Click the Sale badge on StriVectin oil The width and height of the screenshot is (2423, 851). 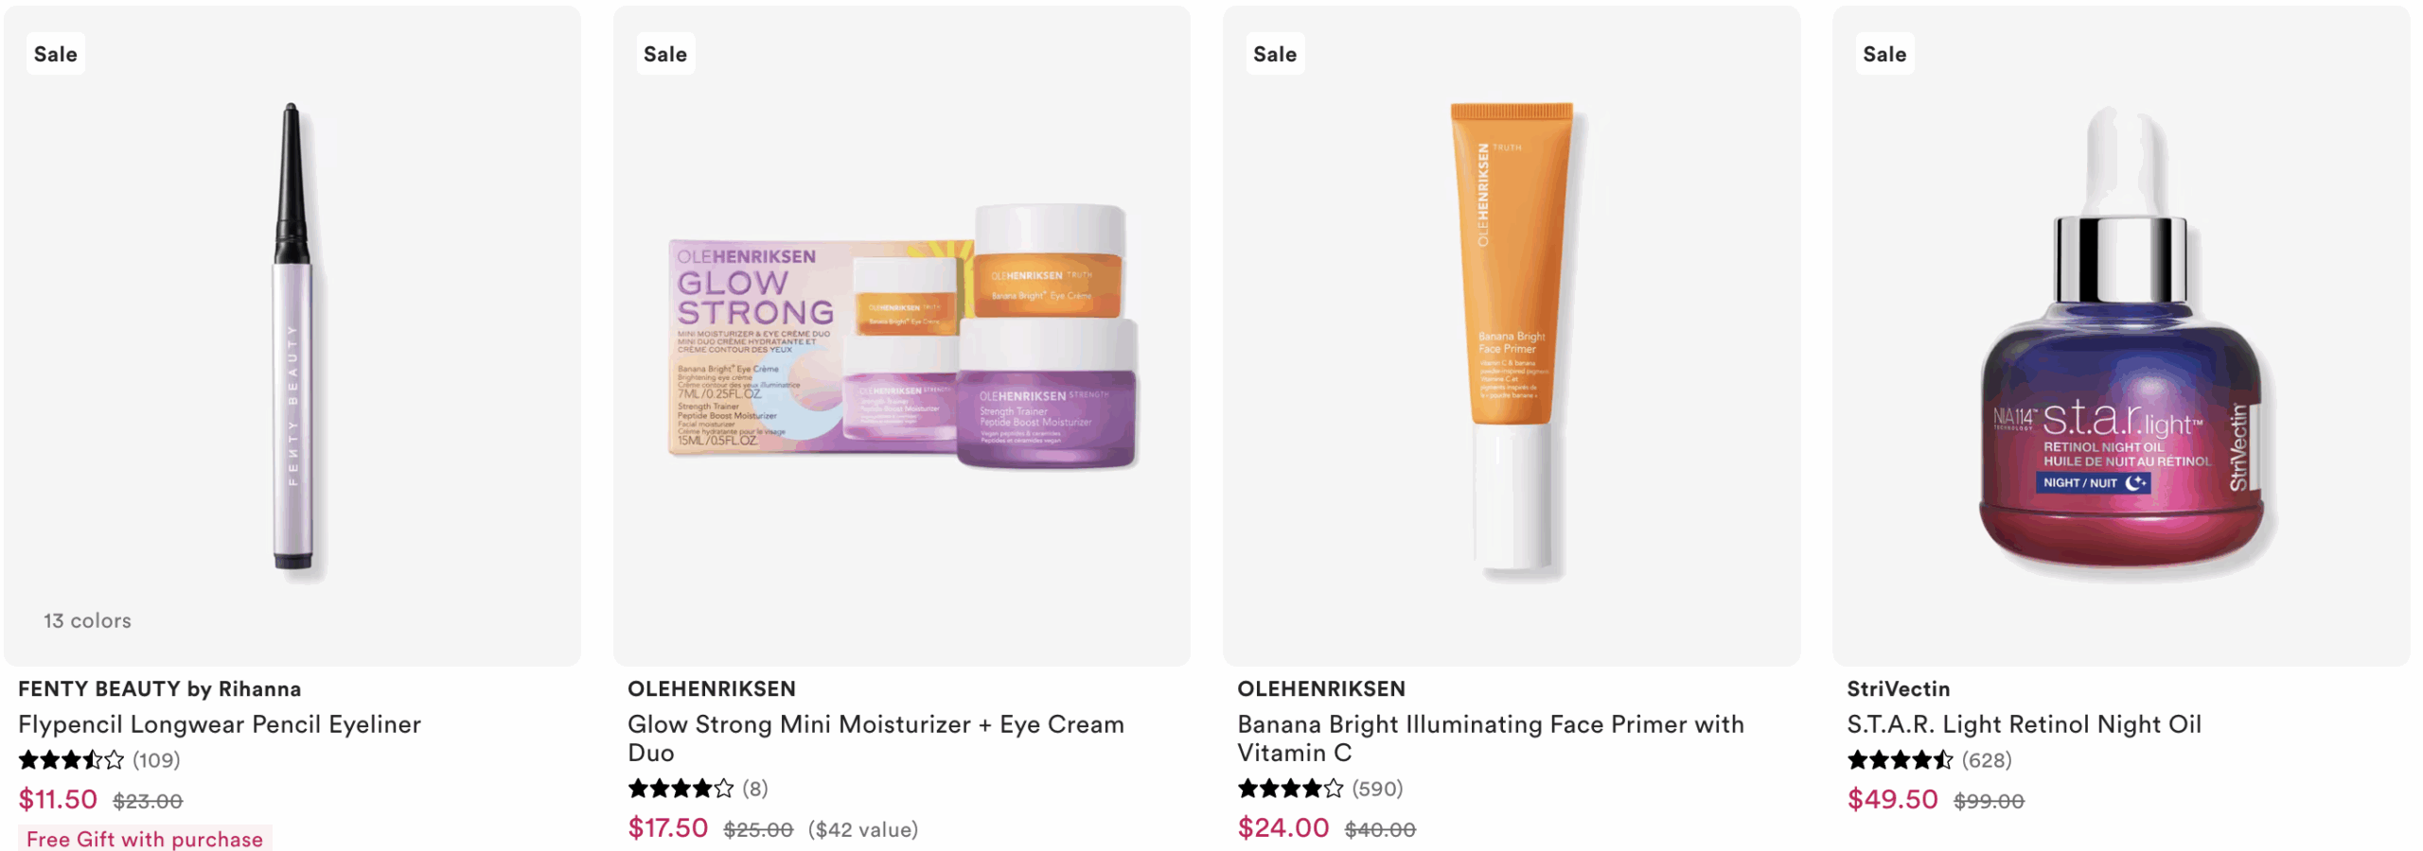[1884, 54]
